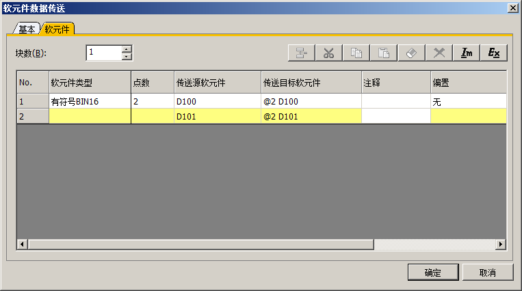Click the scrollbar right arrow

point(501,244)
